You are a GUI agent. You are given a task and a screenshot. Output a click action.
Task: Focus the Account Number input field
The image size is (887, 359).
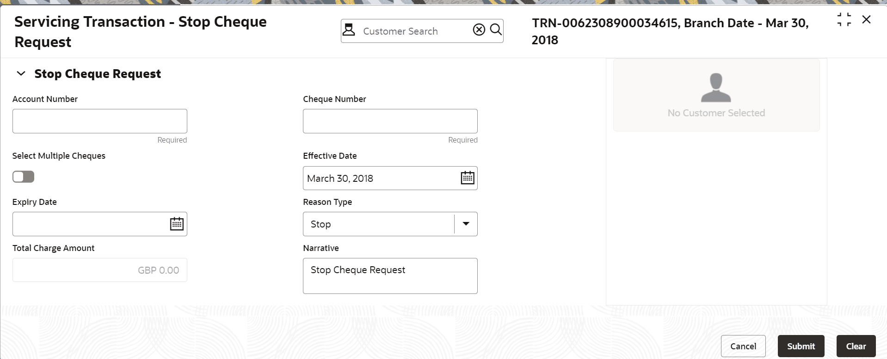pos(100,121)
